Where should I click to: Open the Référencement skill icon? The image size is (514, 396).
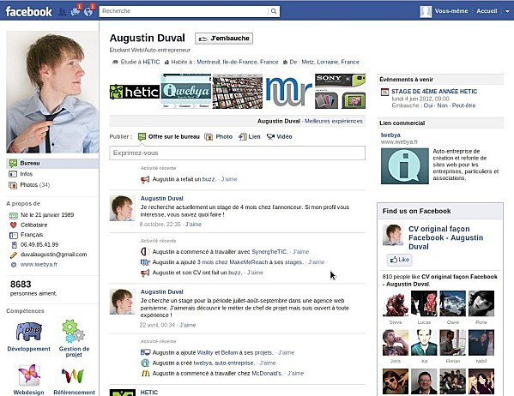pos(73,375)
